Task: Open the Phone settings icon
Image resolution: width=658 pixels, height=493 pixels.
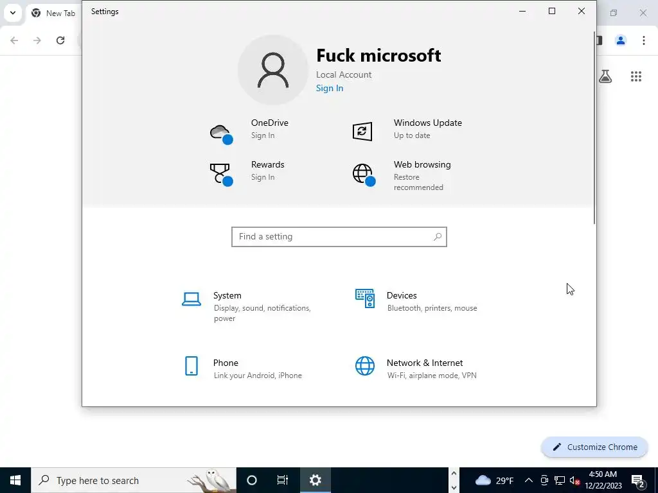Action: coord(191,366)
